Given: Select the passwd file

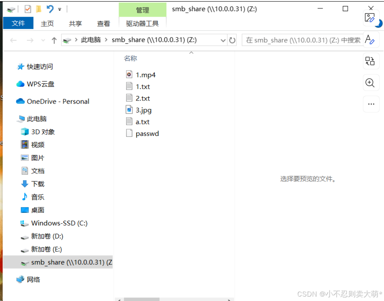Looking at the screenshot, I should (x=147, y=134).
